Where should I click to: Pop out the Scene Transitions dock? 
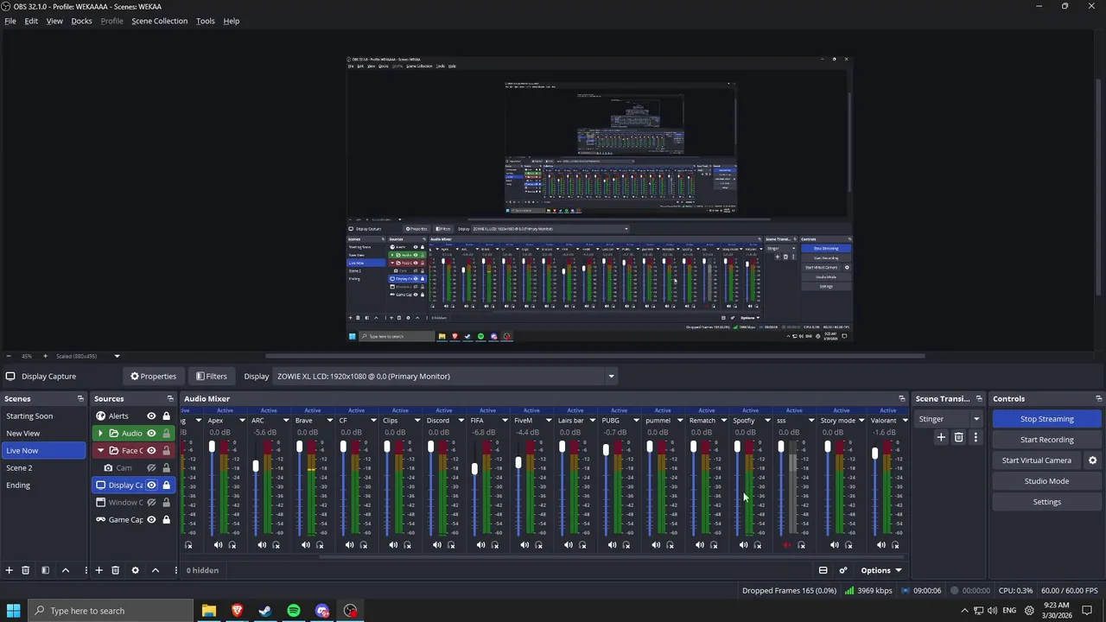979,399
